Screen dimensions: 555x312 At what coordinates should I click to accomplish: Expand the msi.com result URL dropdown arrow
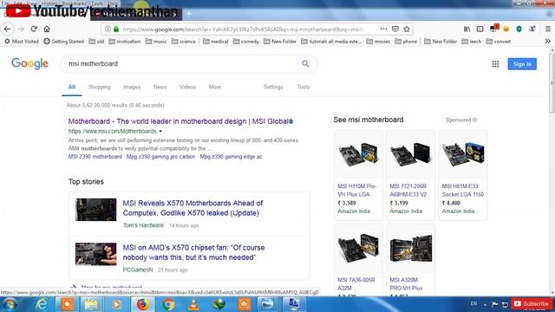(x=160, y=131)
